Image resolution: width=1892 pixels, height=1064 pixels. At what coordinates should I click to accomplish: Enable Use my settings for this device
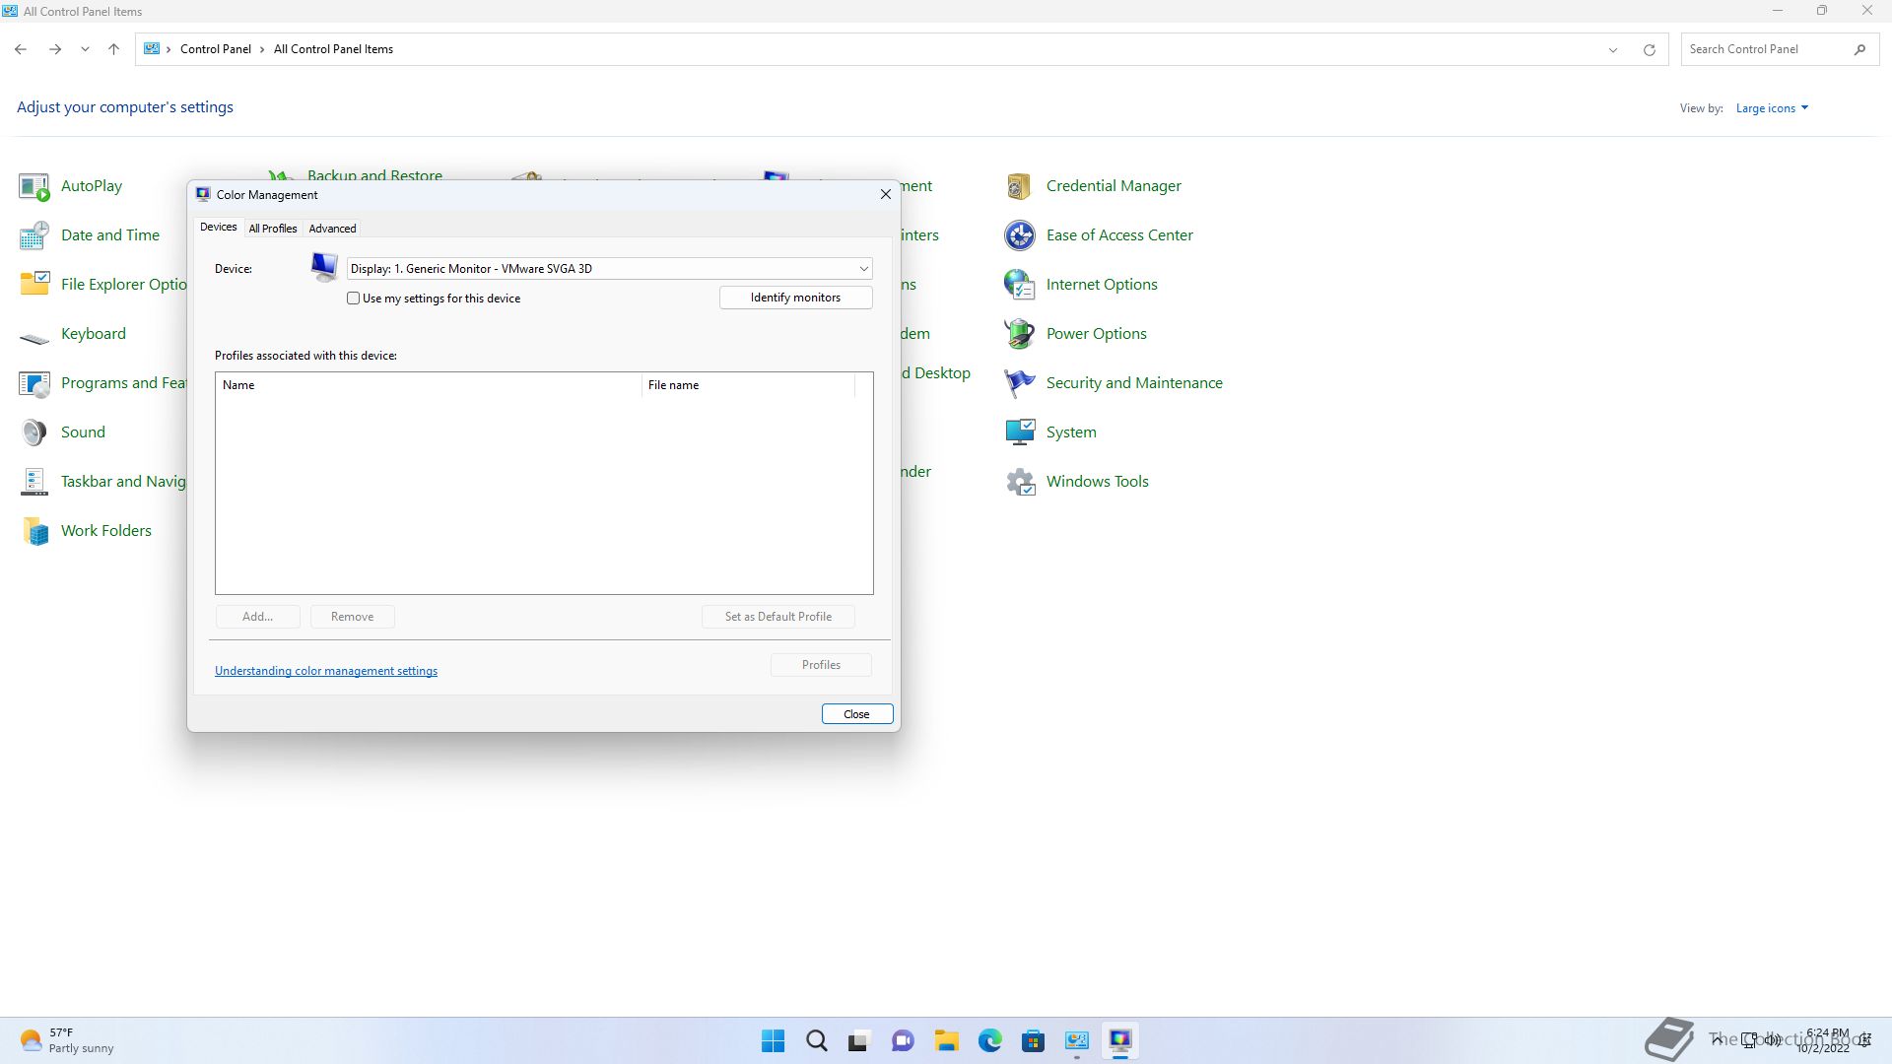tap(354, 299)
